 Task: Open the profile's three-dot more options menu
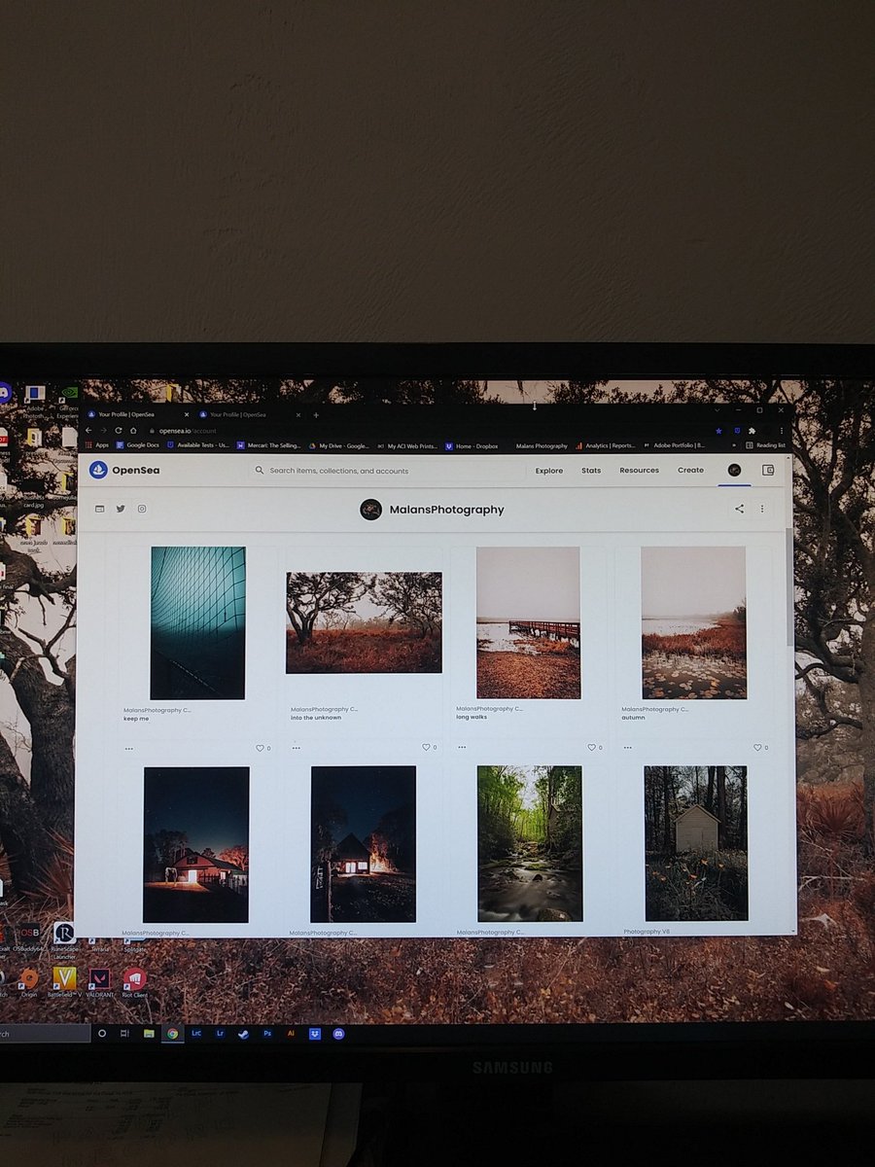point(762,509)
